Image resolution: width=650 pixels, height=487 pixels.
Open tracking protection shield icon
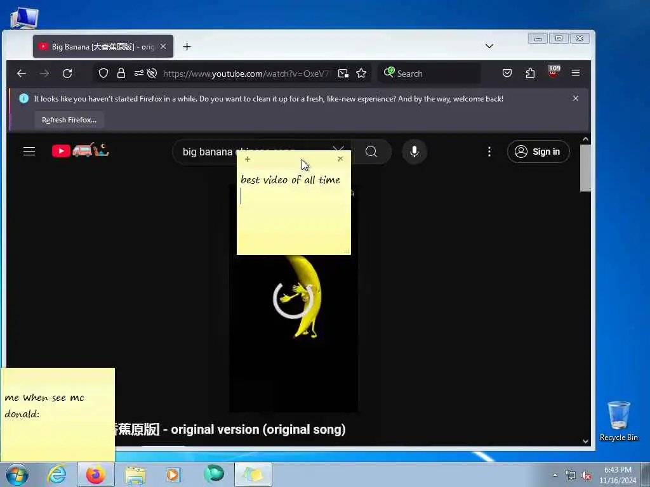point(103,74)
